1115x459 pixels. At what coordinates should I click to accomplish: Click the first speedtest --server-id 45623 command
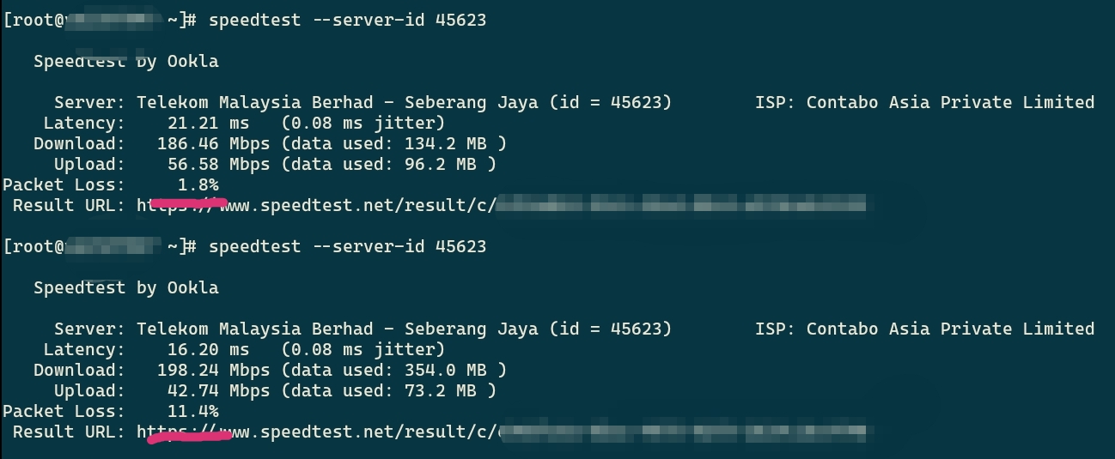pos(347,20)
